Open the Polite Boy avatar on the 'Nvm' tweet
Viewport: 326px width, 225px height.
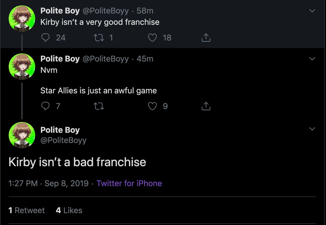tap(22, 66)
